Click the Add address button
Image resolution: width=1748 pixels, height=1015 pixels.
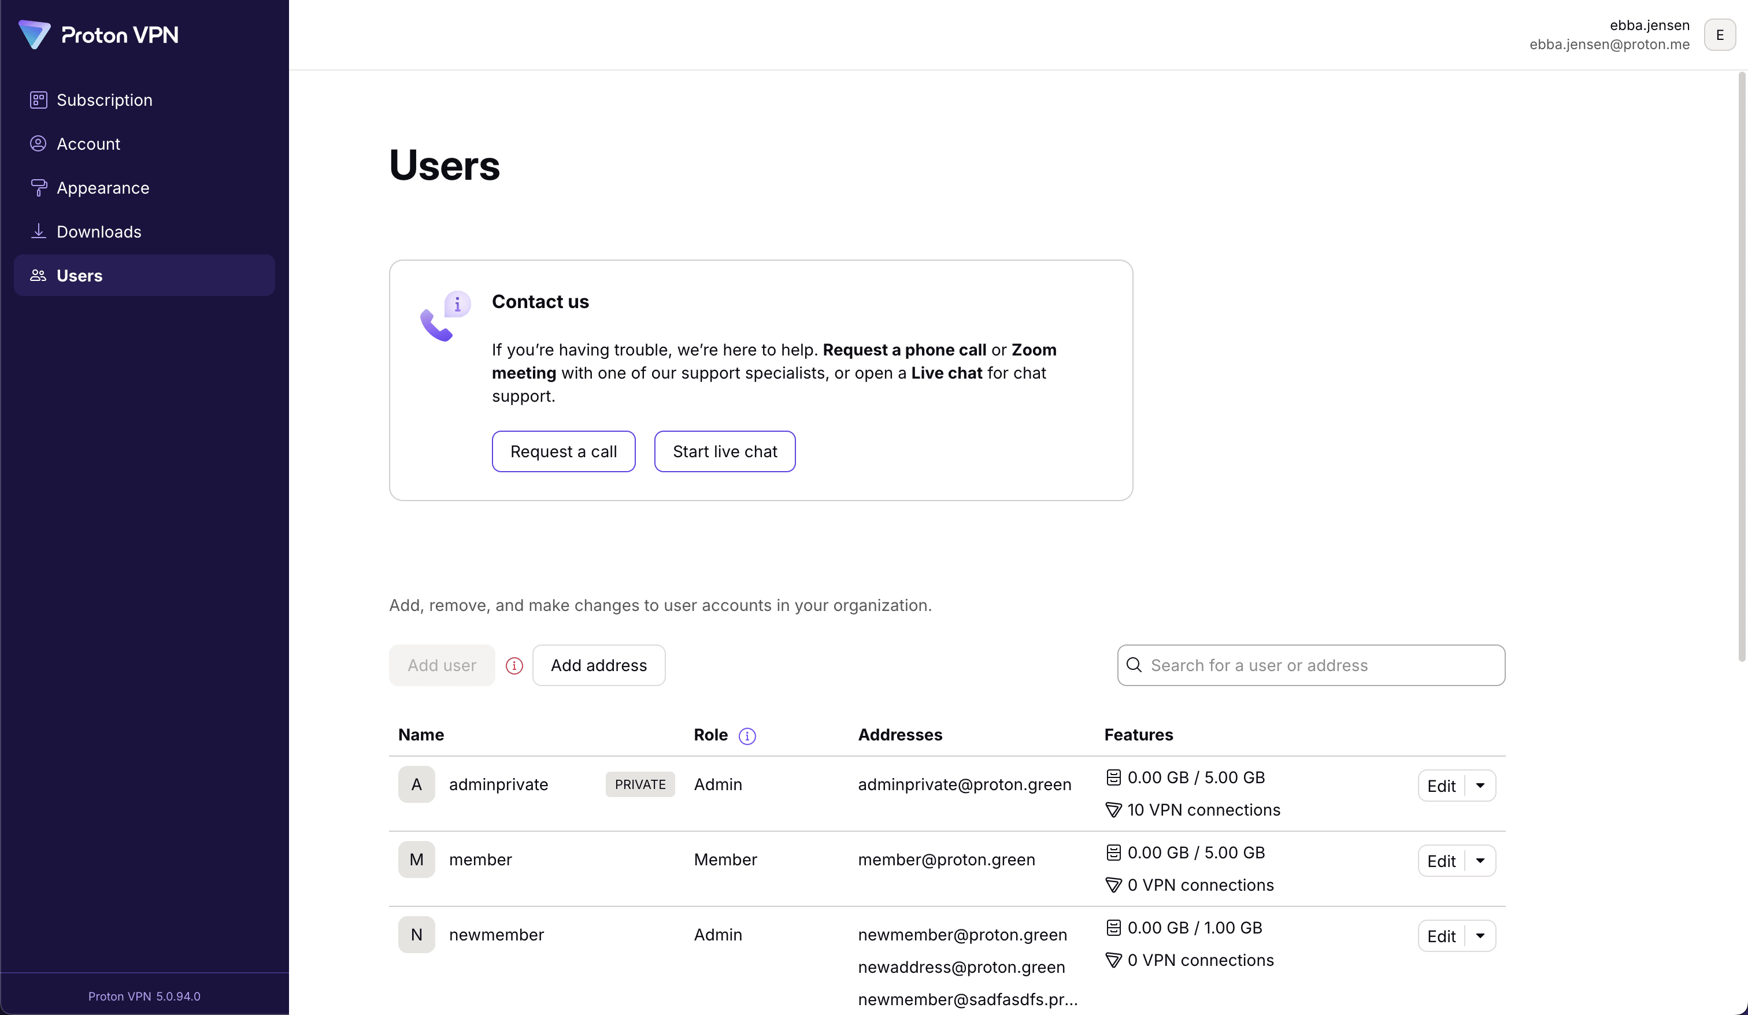click(x=598, y=665)
